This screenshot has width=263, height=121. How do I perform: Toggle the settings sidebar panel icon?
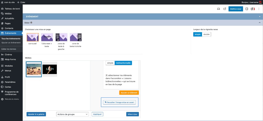tap(247, 9)
